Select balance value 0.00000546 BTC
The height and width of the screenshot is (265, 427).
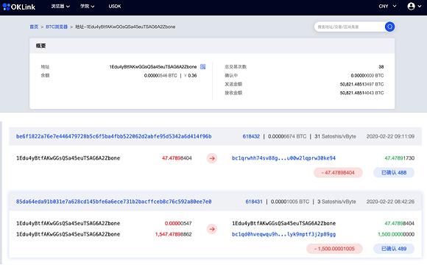[x=160, y=75]
